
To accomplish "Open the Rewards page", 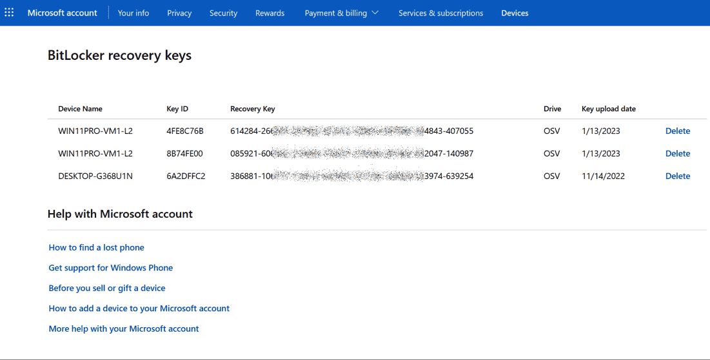I will (270, 13).
